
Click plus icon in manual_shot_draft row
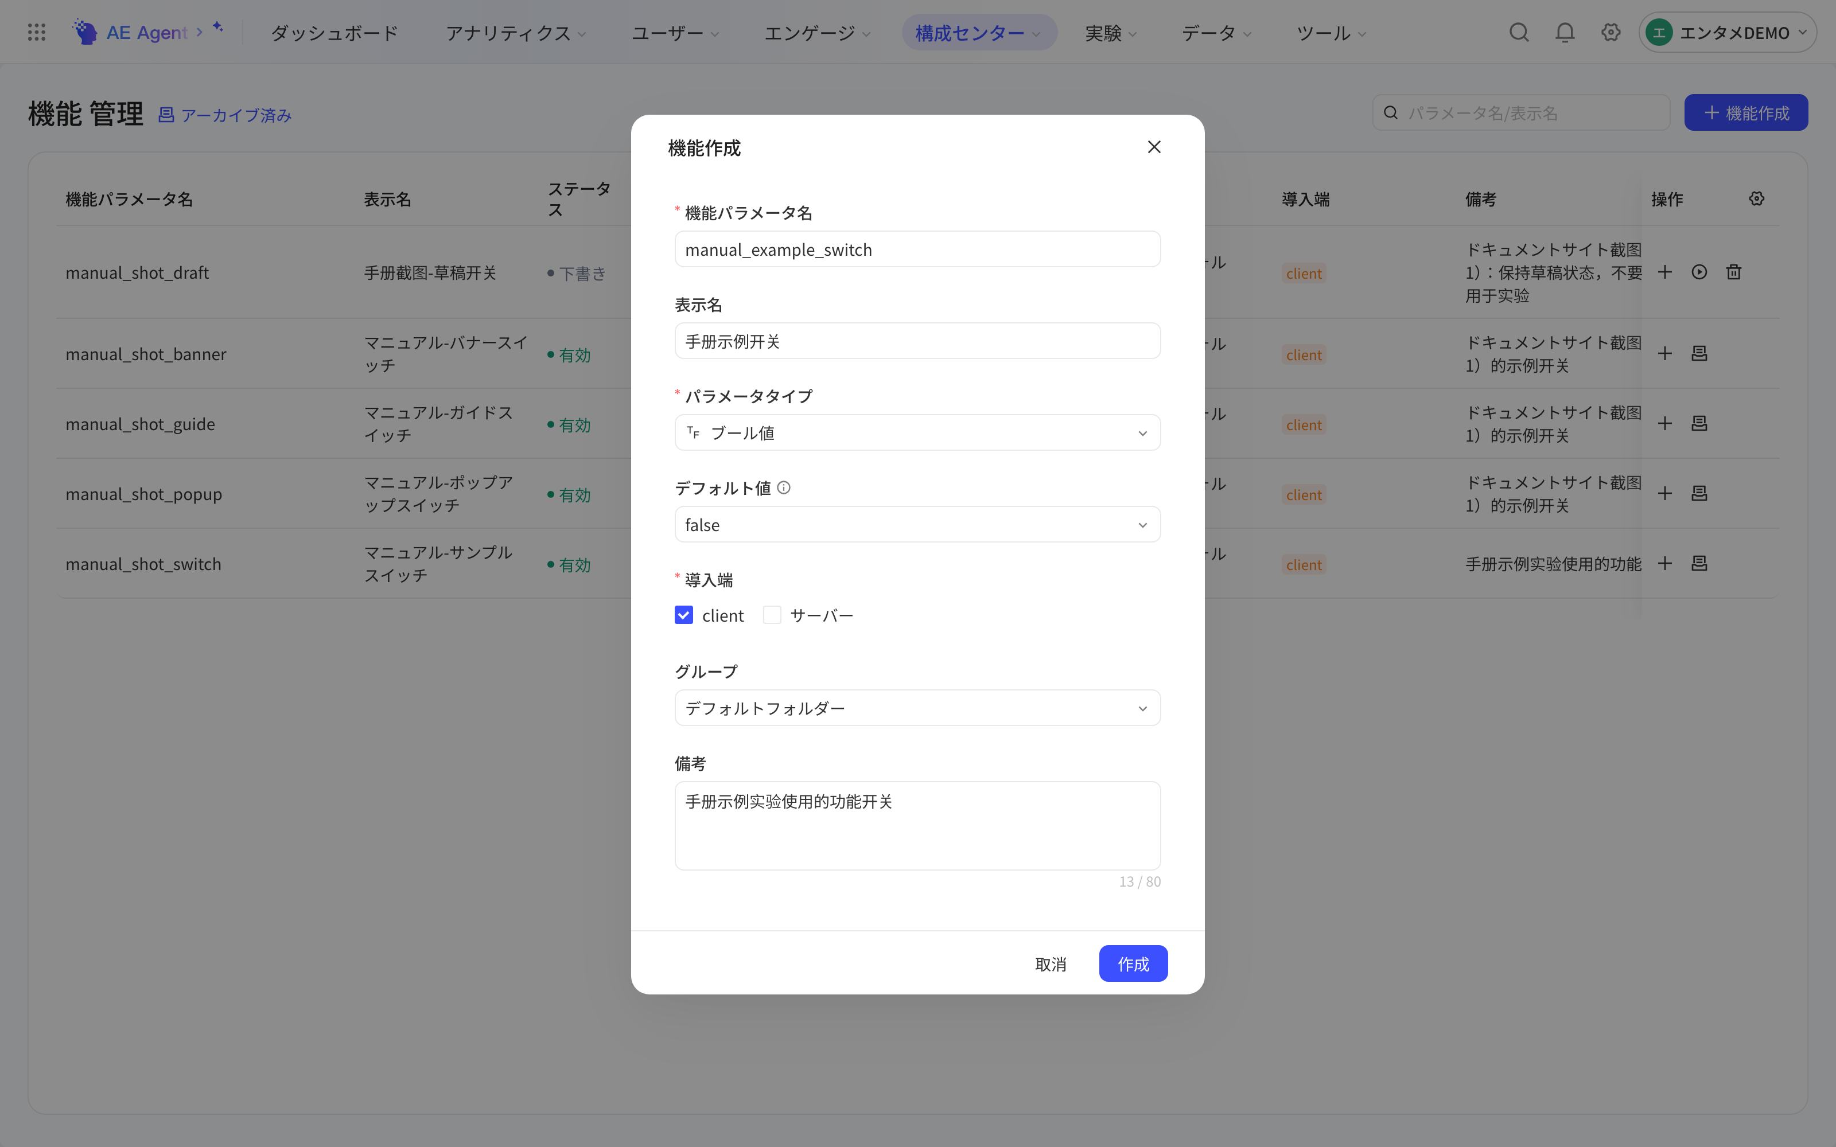[1664, 272]
